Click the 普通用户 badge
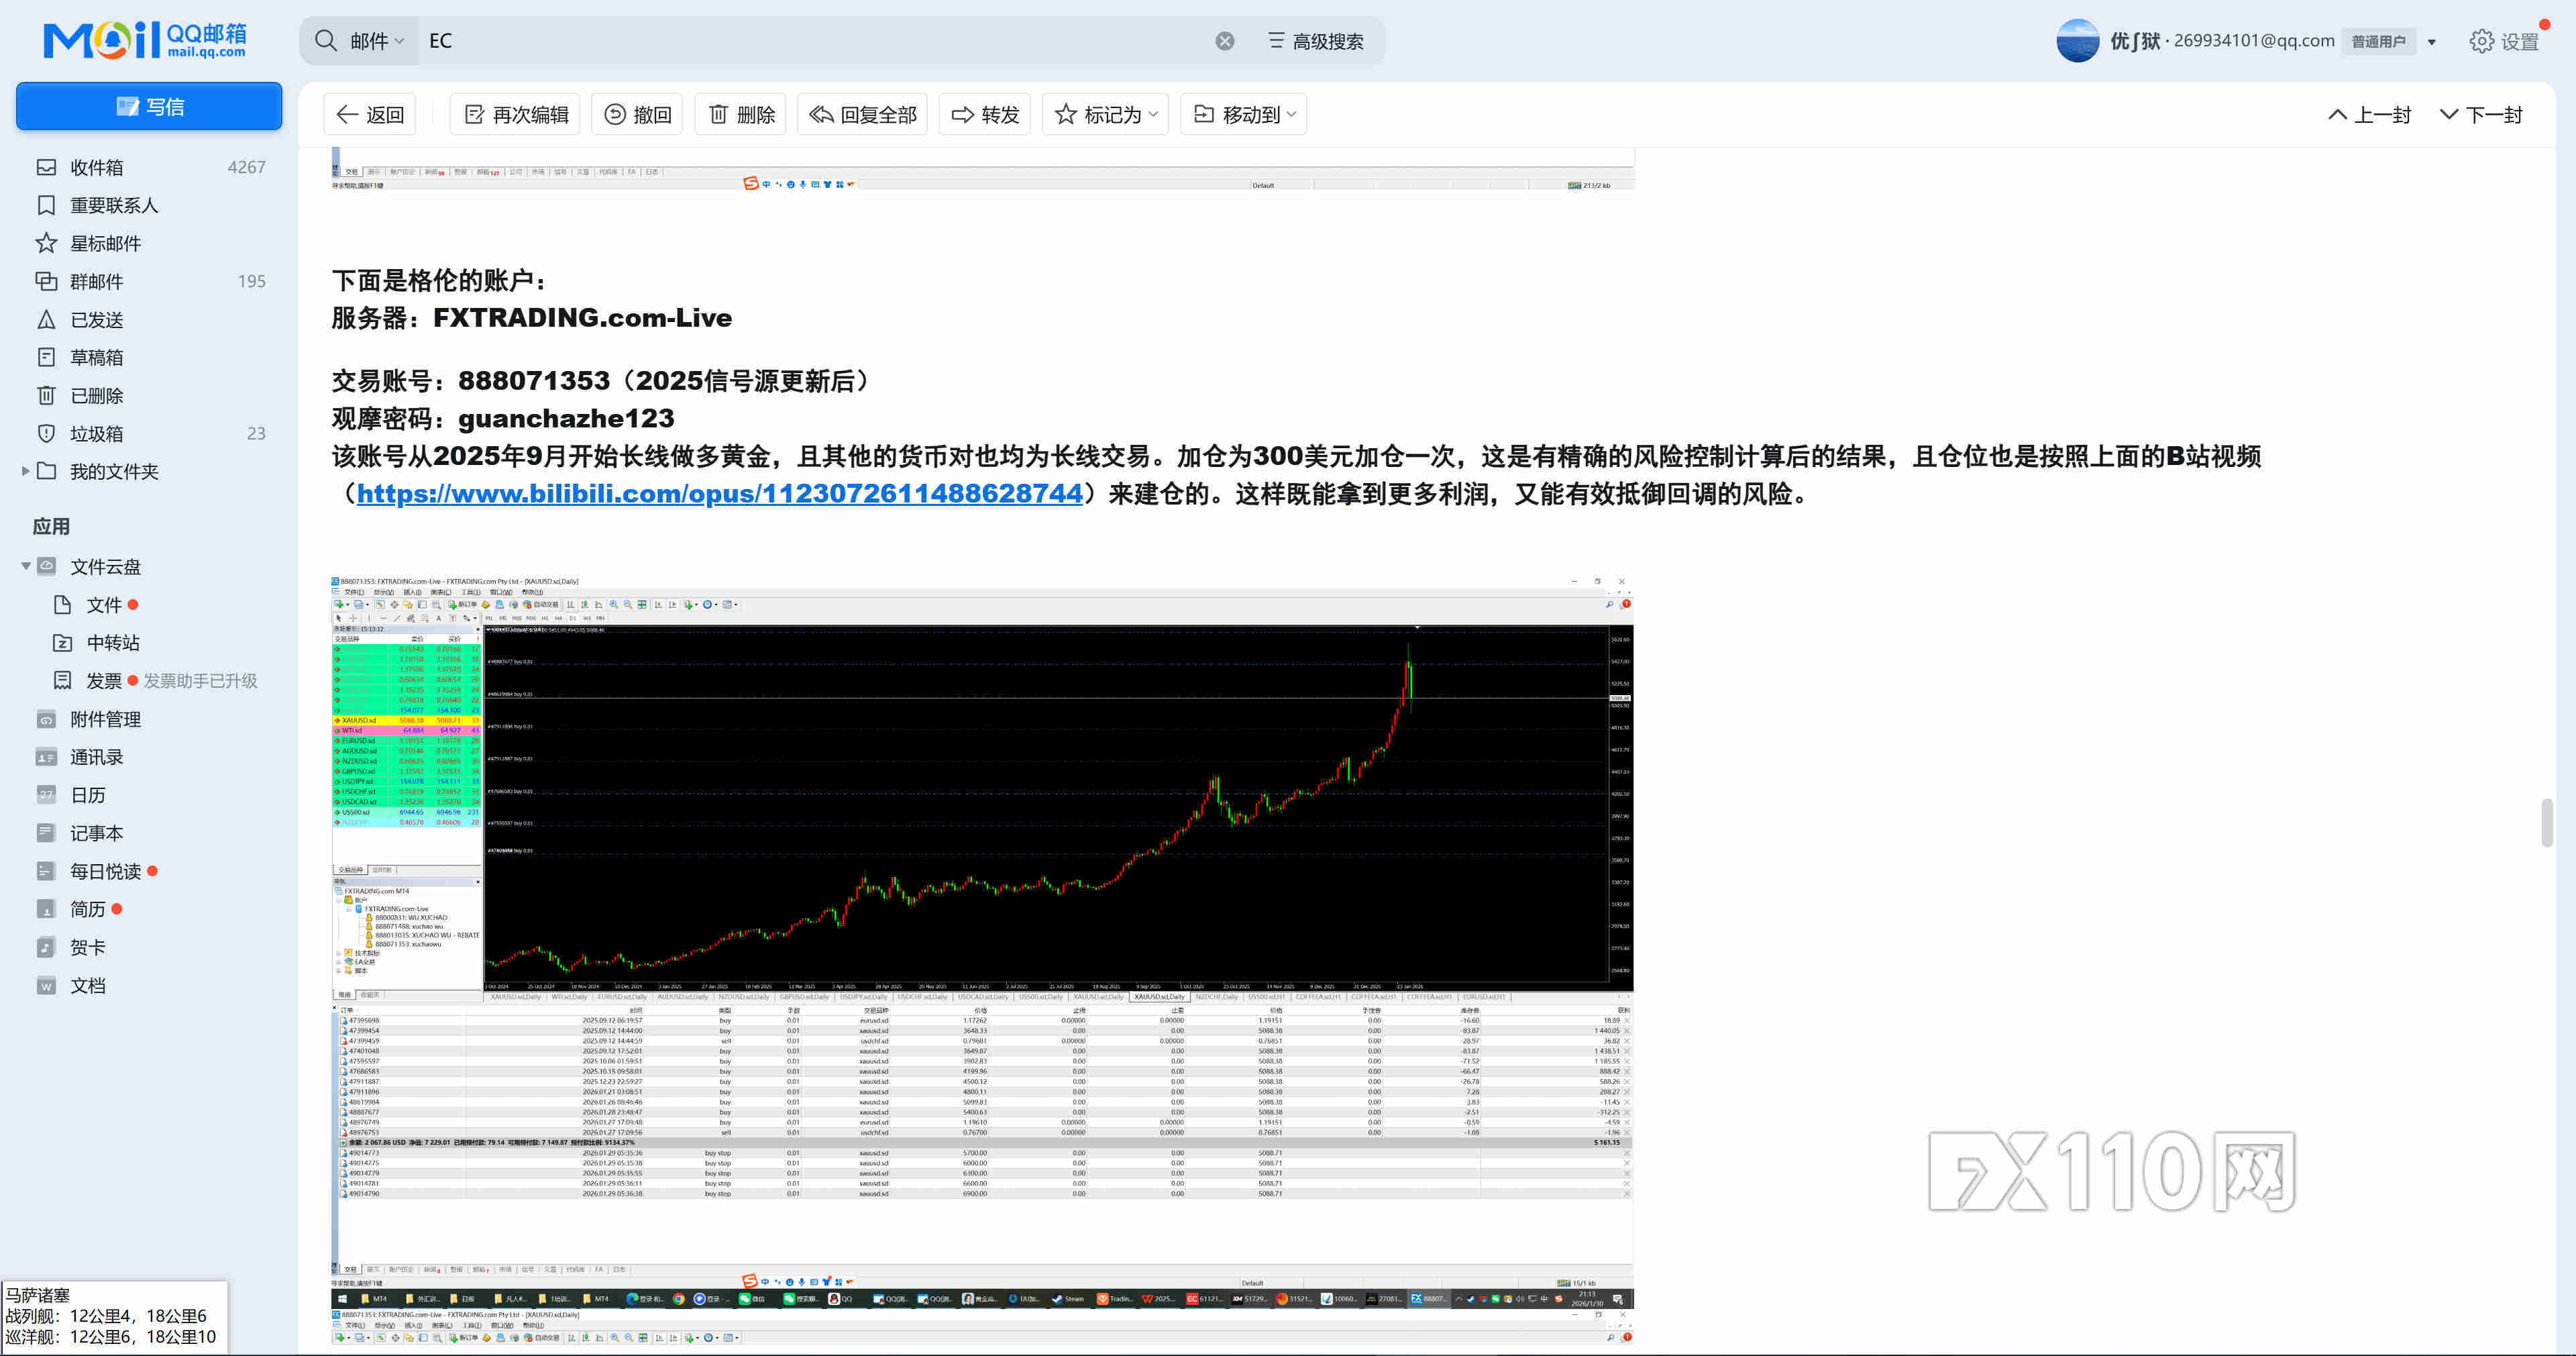2576x1356 pixels. 2378,41
